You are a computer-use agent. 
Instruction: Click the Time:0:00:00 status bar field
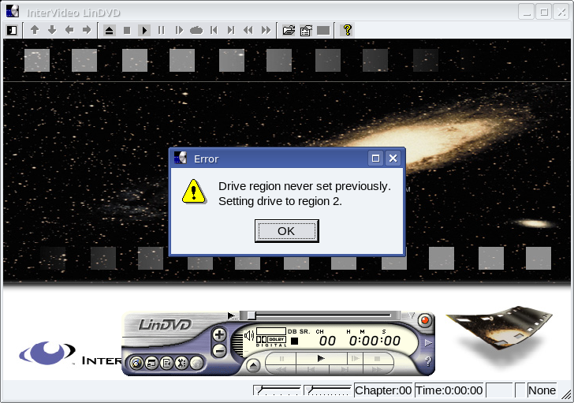coord(449,390)
